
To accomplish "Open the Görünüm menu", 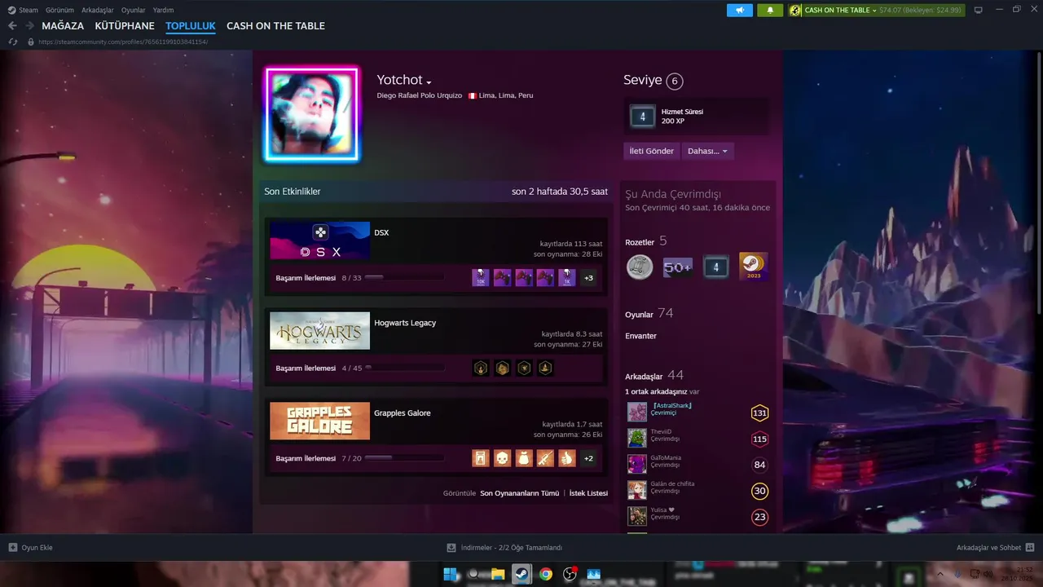I will 59,10.
